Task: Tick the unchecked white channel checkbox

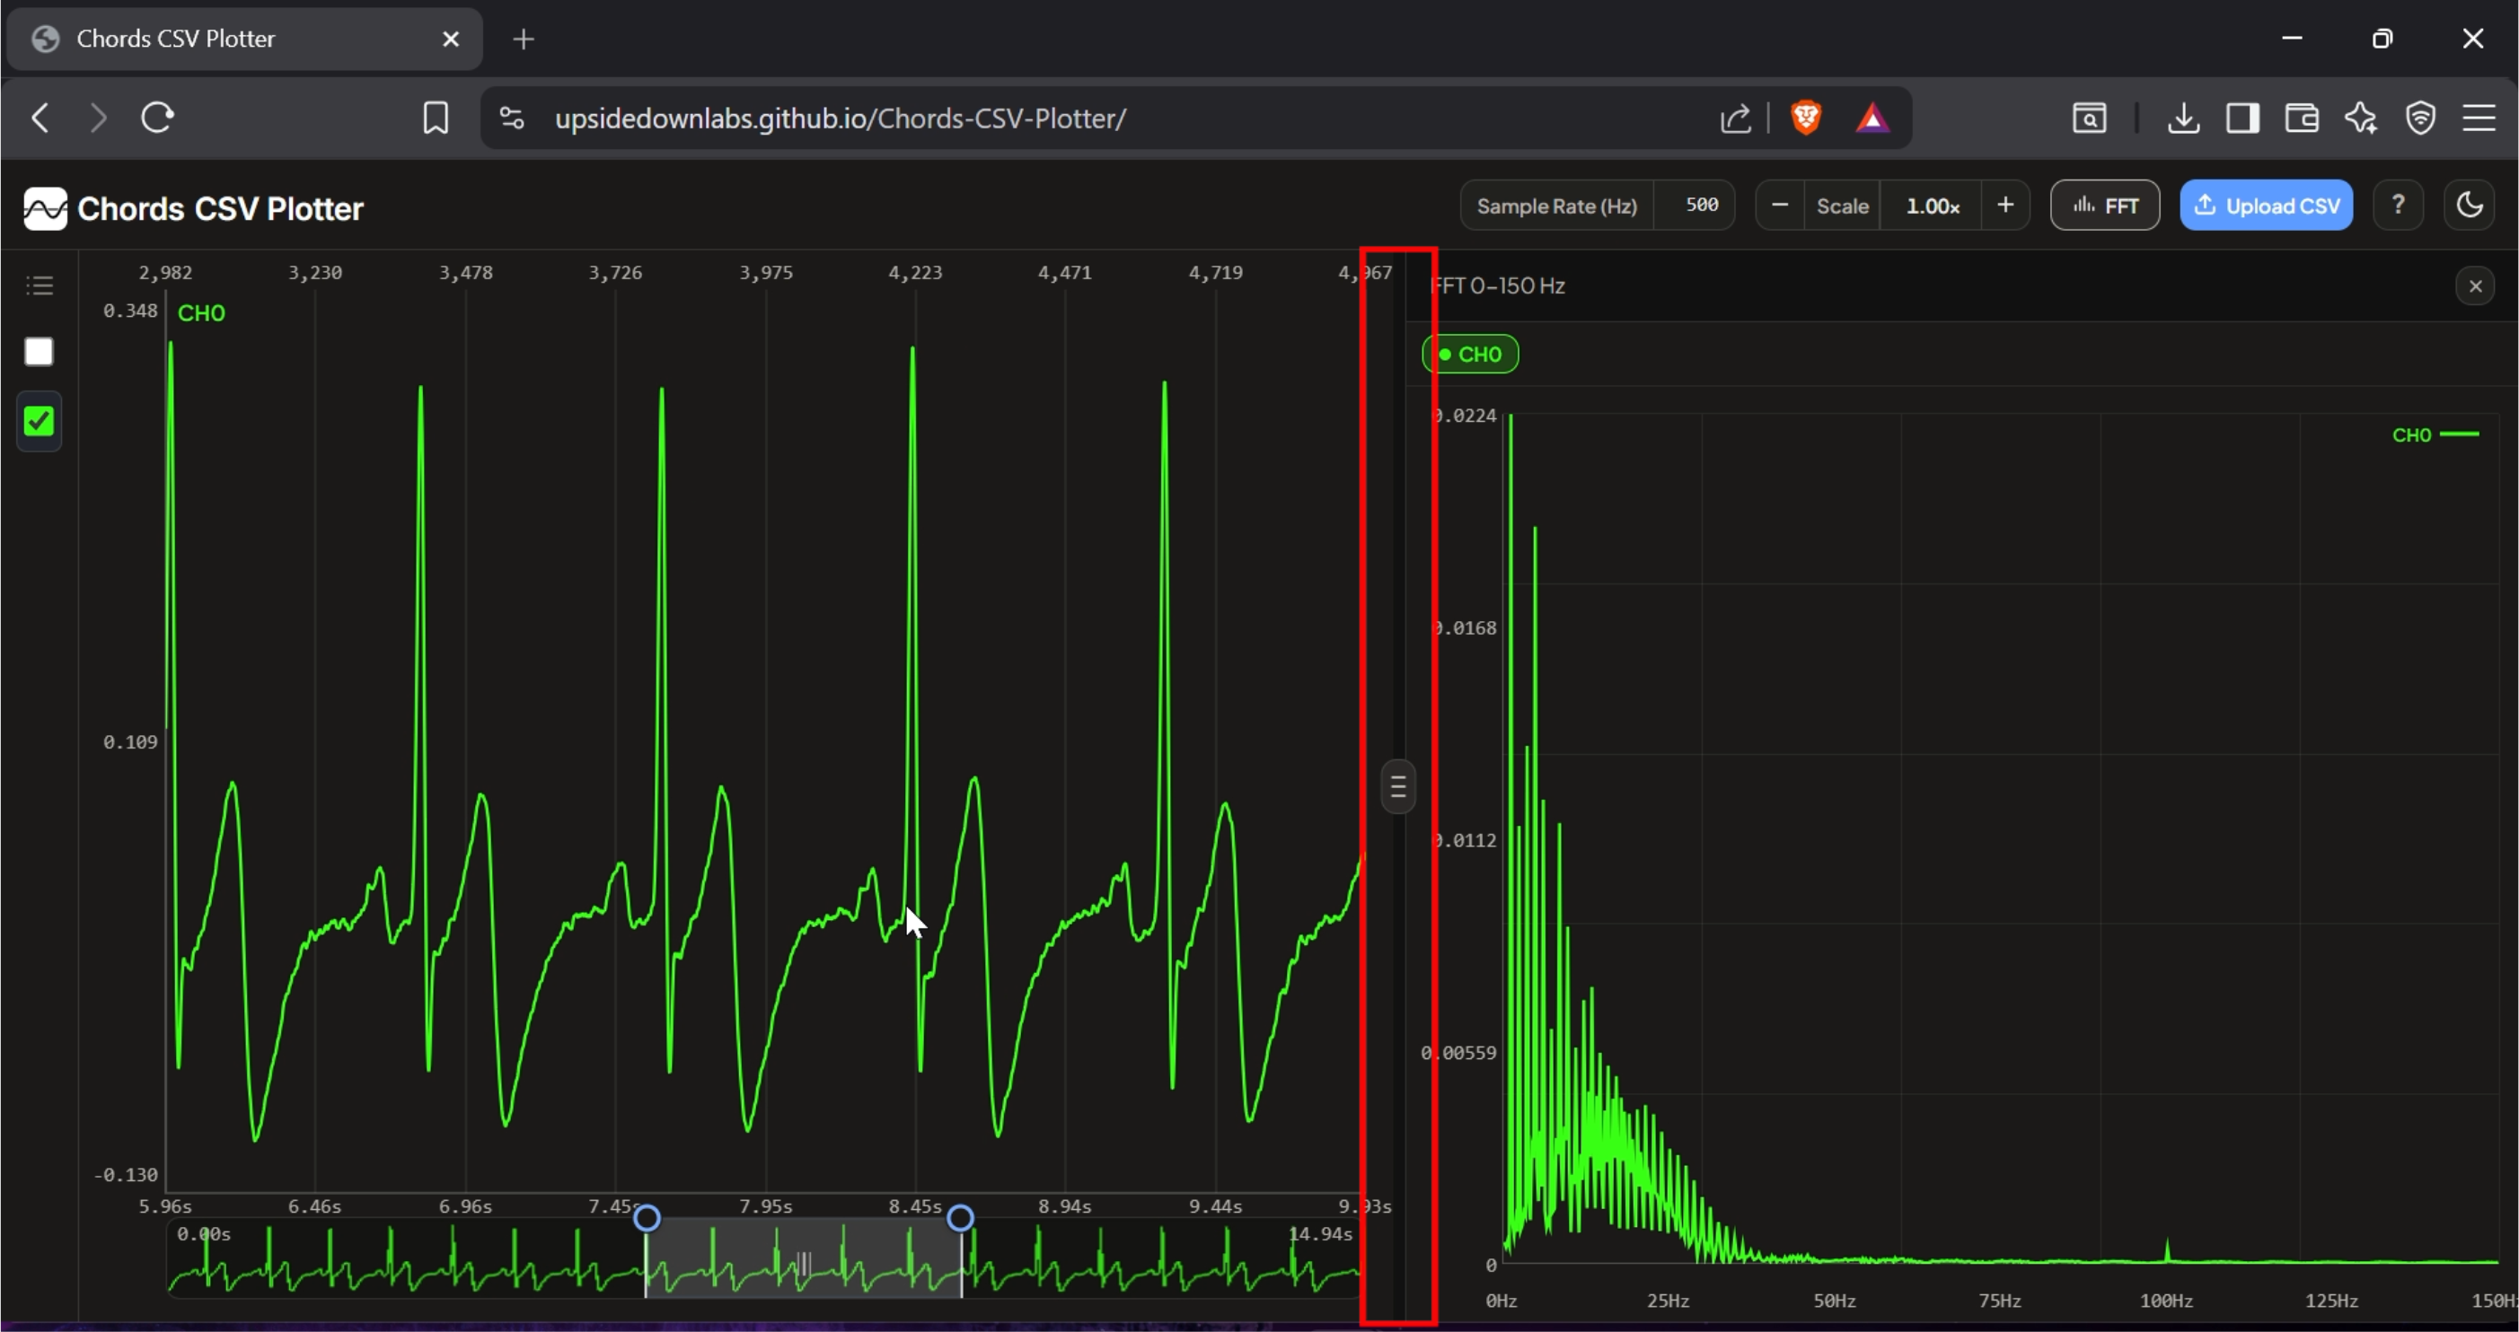Action: [x=40, y=352]
